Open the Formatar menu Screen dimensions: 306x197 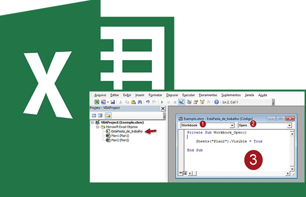(x=155, y=95)
